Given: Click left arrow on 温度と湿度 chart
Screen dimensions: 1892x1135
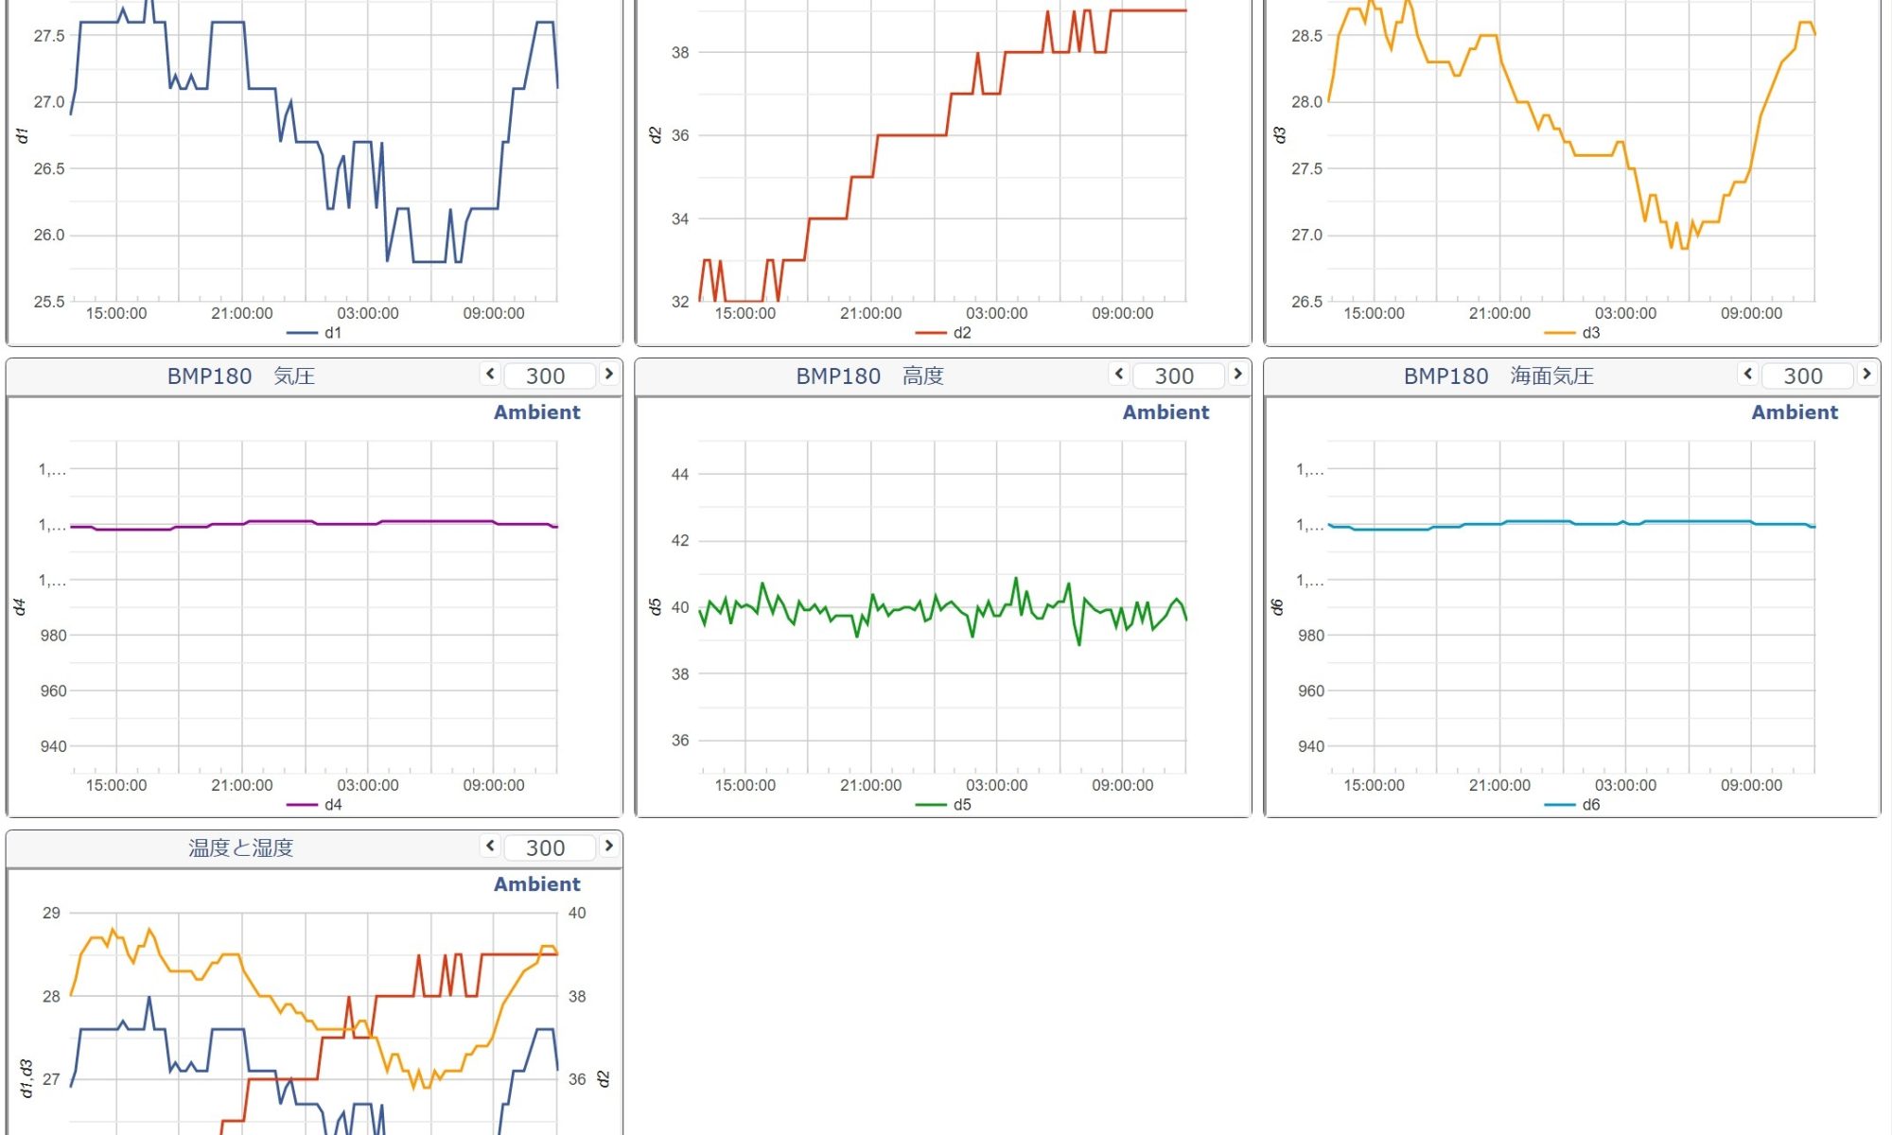Looking at the screenshot, I should tap(490, 847).
